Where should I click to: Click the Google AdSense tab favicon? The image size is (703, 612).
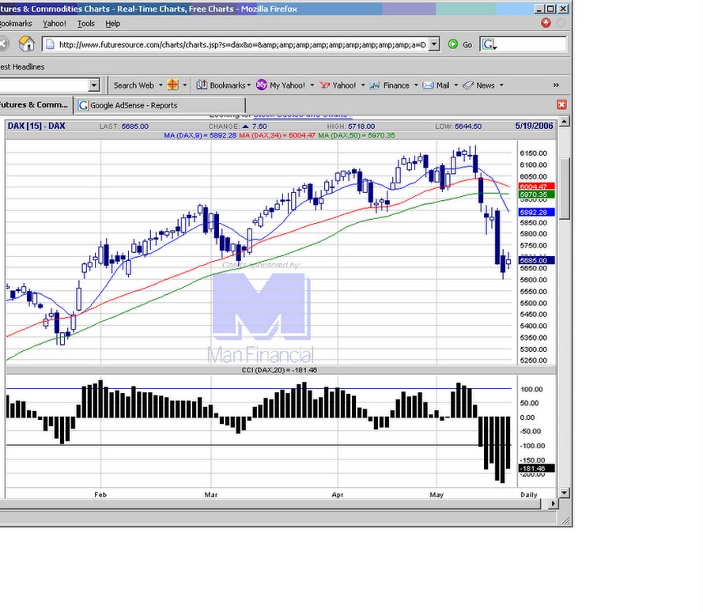point(83,105)
